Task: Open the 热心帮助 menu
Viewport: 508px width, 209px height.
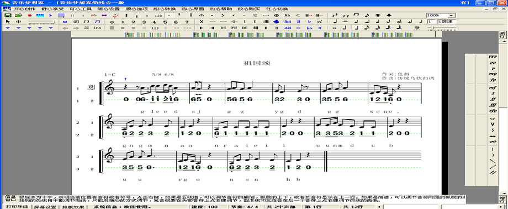Action: [221, 9]
